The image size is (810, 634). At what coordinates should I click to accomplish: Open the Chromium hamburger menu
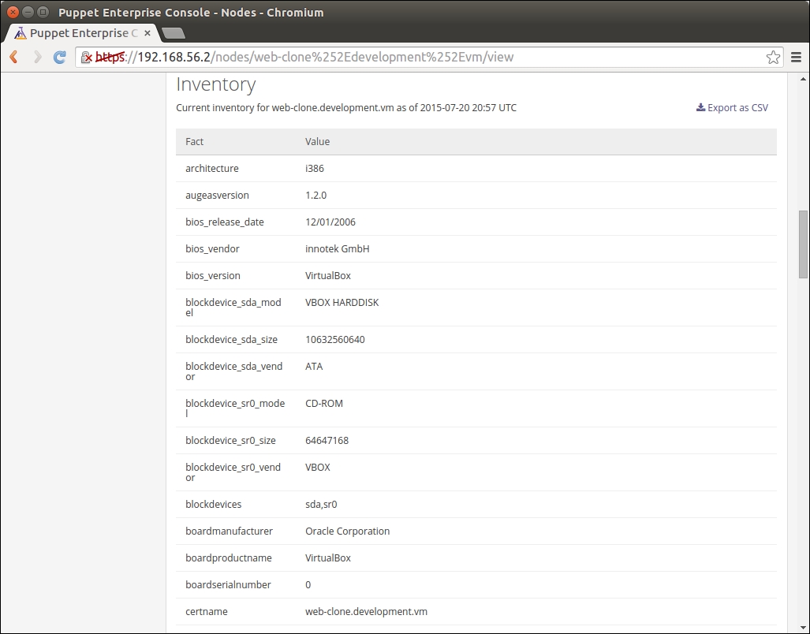[x=796, y=58]
